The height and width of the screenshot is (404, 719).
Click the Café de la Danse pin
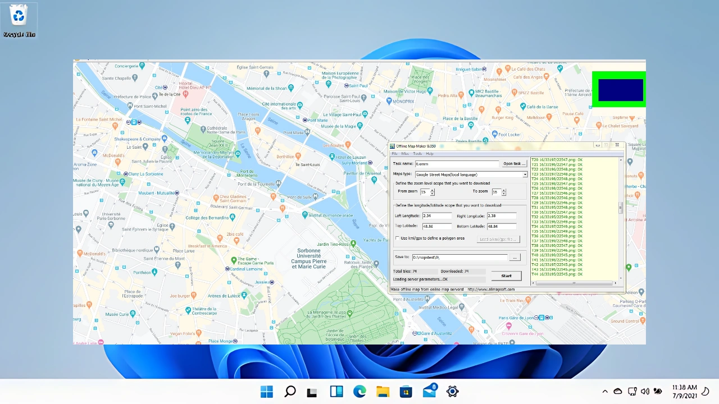tap(522, 106)
